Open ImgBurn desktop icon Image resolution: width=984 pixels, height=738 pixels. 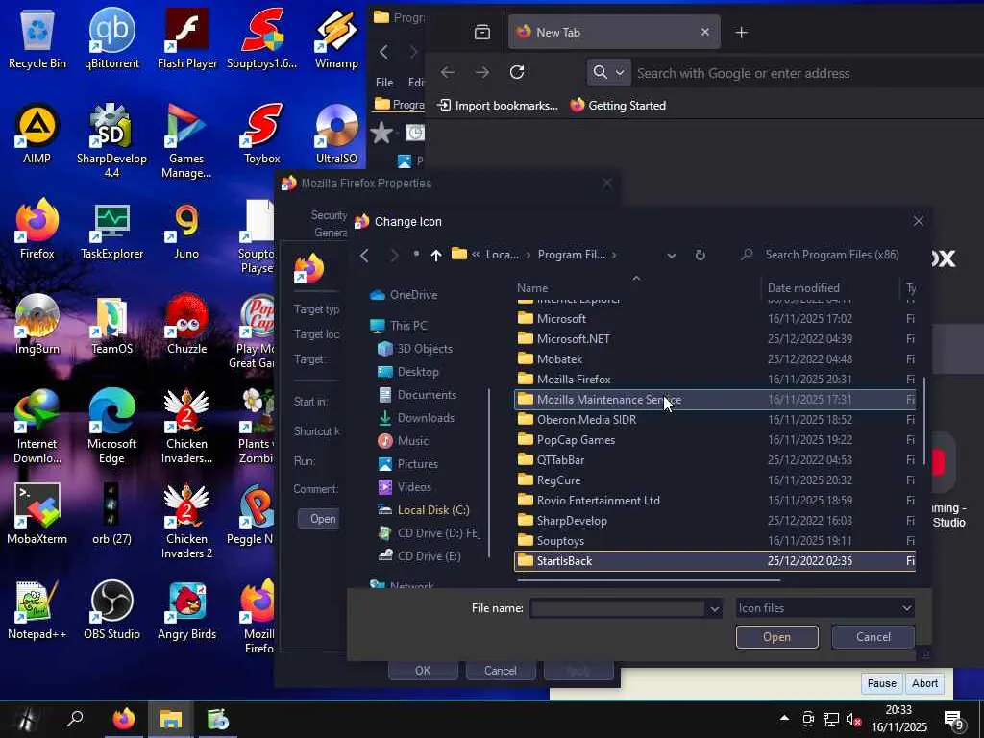click(x=37, y=325)
